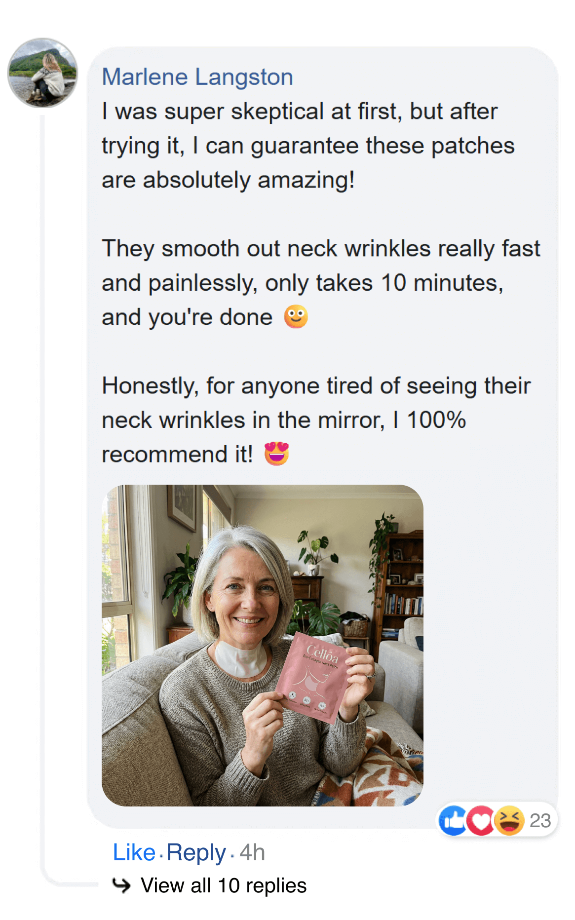The height and width of the screenshot is (920, 575).
Task: Click the smiling emoji after "you're done"
Action: pos(296,317)
